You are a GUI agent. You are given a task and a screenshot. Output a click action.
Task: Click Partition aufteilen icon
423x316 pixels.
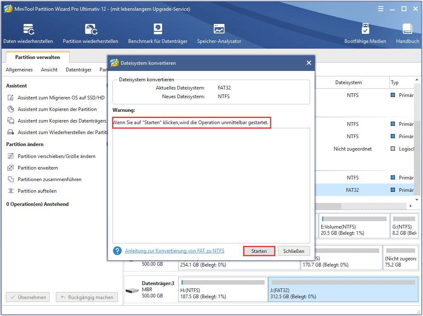coord(10,191)
